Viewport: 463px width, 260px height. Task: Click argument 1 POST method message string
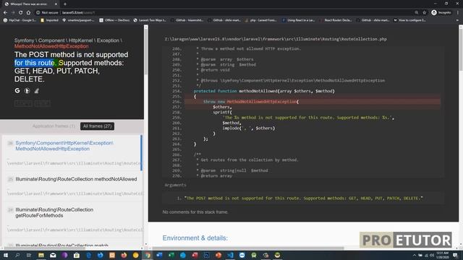point(304,198)
